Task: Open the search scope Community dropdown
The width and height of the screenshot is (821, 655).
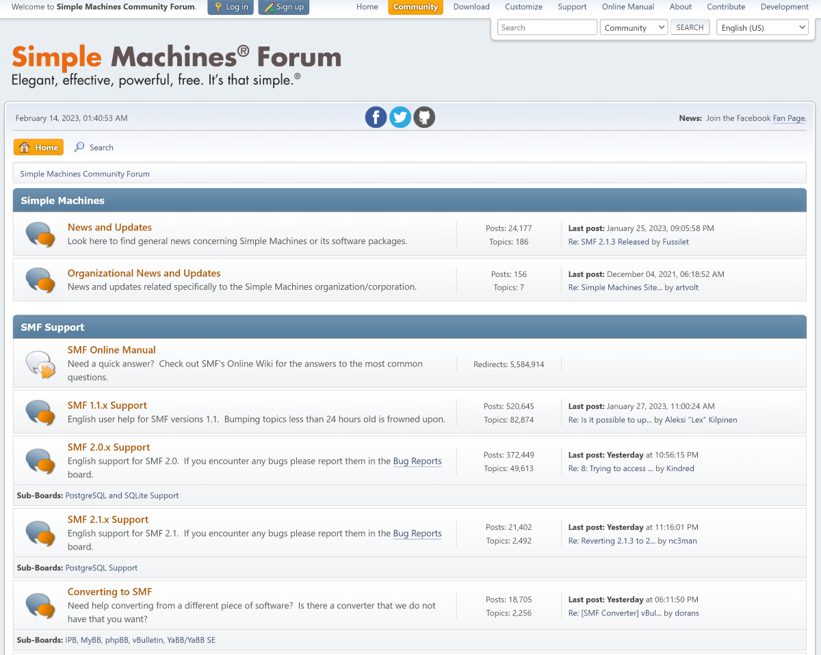Action: (x=634, y=27)
